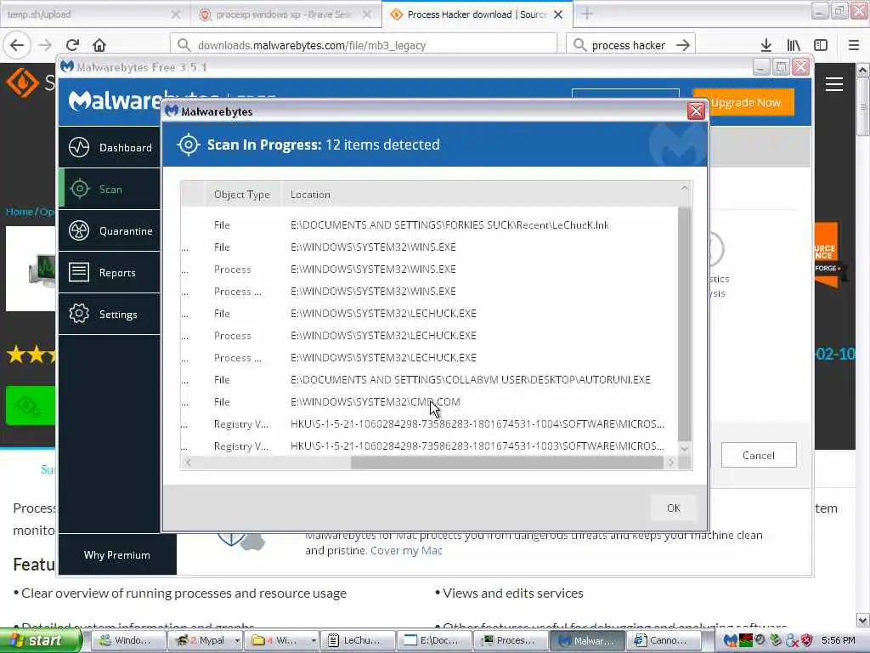Click the Object Type column header

242,195
